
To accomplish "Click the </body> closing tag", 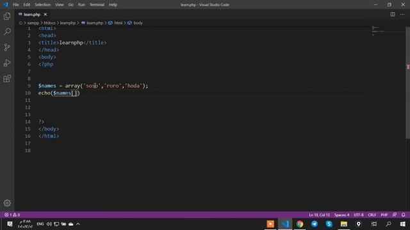I will click(49, 129).
